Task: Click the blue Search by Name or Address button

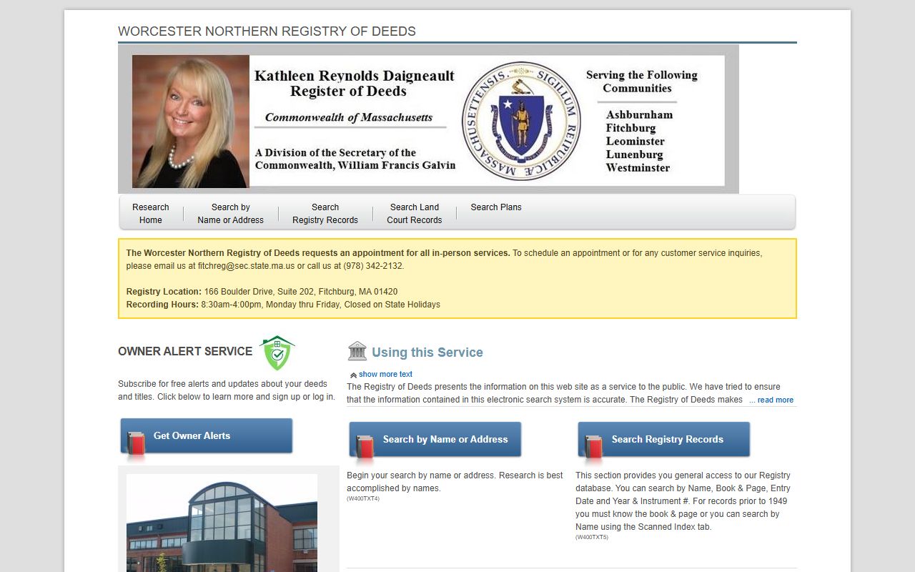Action: (435, 440)
